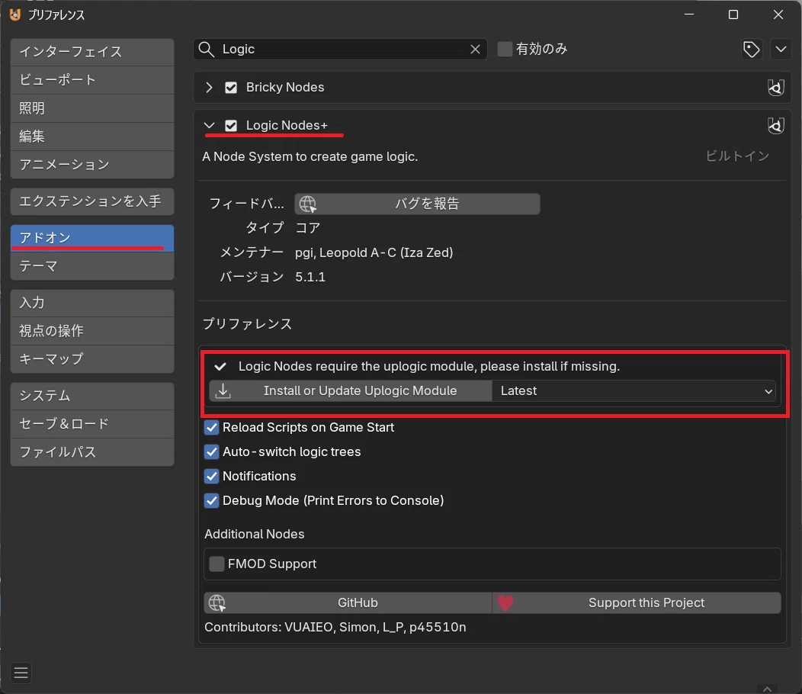Open the GitHub link button

(x=348, y=603)
